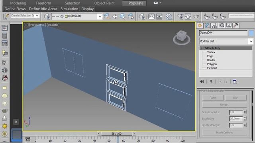Image resolution: width=255 pixels, height=143 pixels.
Task: Open the Layer Explorer toggle icon
Action: [142, 16]
